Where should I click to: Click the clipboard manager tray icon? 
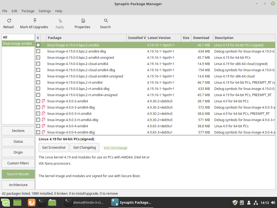tap(242, 203)
